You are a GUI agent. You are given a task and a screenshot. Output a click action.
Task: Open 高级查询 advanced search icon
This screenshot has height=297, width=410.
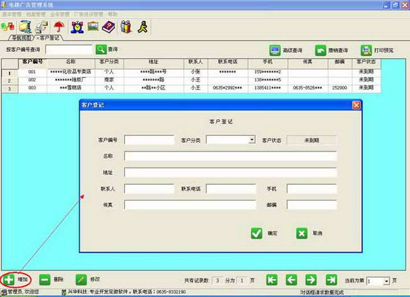[x=275, y=50]
